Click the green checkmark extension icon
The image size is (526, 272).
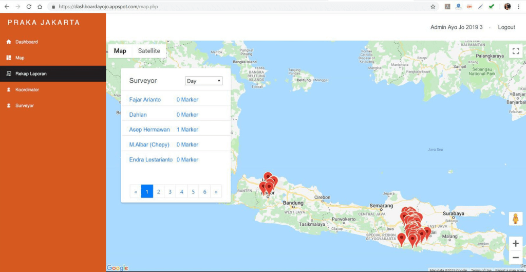(x=492, y=6)
